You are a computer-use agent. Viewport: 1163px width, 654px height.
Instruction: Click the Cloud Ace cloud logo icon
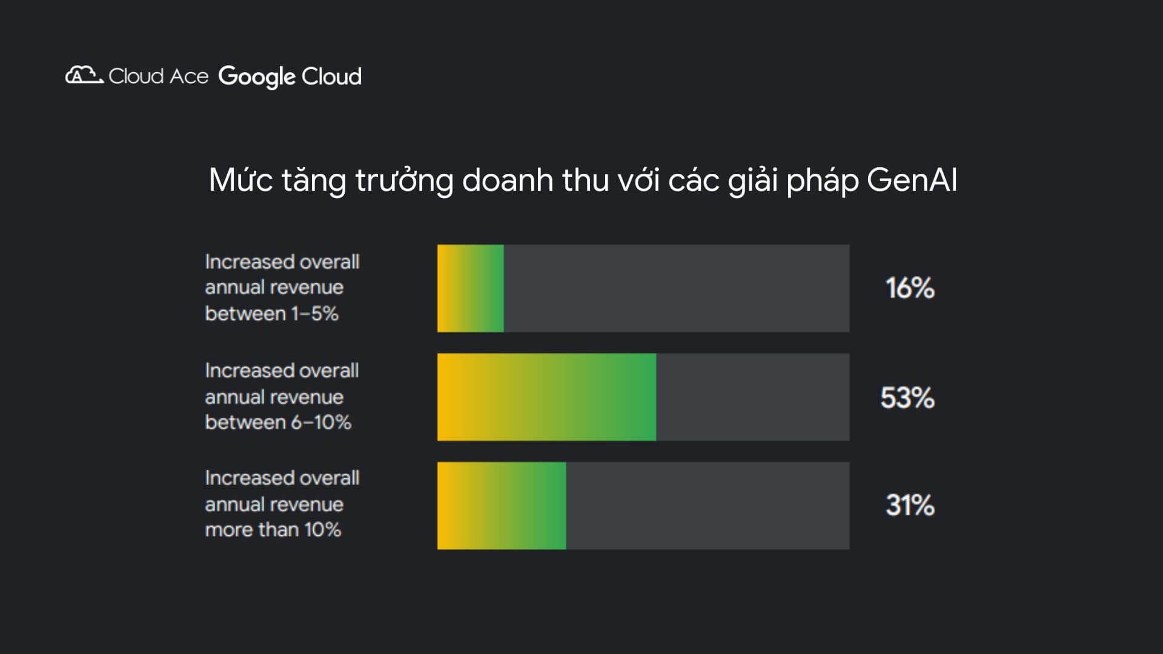click(84, 75)
